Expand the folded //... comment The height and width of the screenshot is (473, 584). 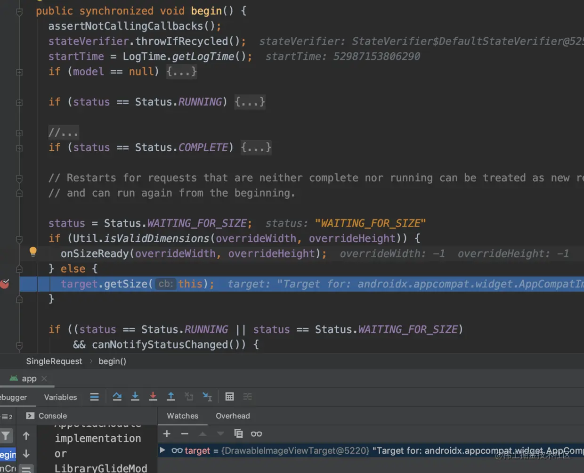pos(63,132)
